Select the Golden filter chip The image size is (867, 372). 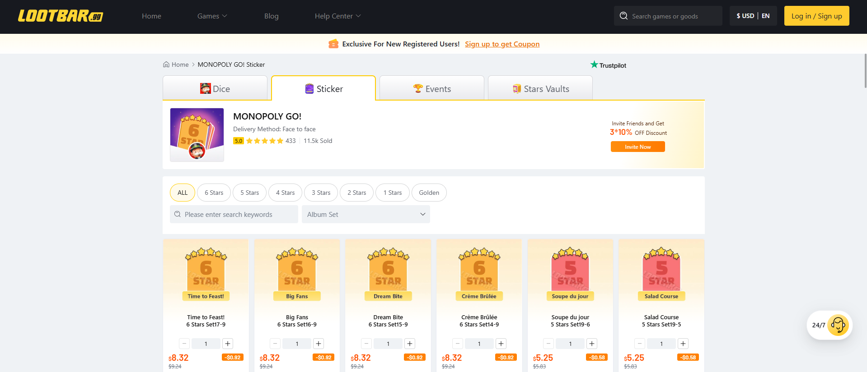[x=429, y=193]
